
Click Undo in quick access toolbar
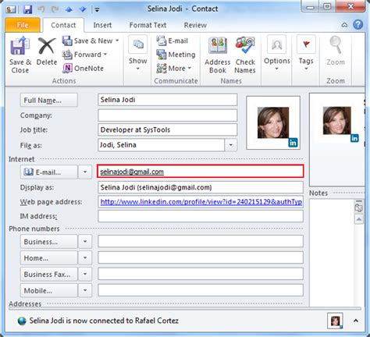(41, 9)
